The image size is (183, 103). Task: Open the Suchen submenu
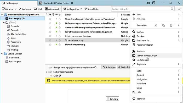pos(156,32)
